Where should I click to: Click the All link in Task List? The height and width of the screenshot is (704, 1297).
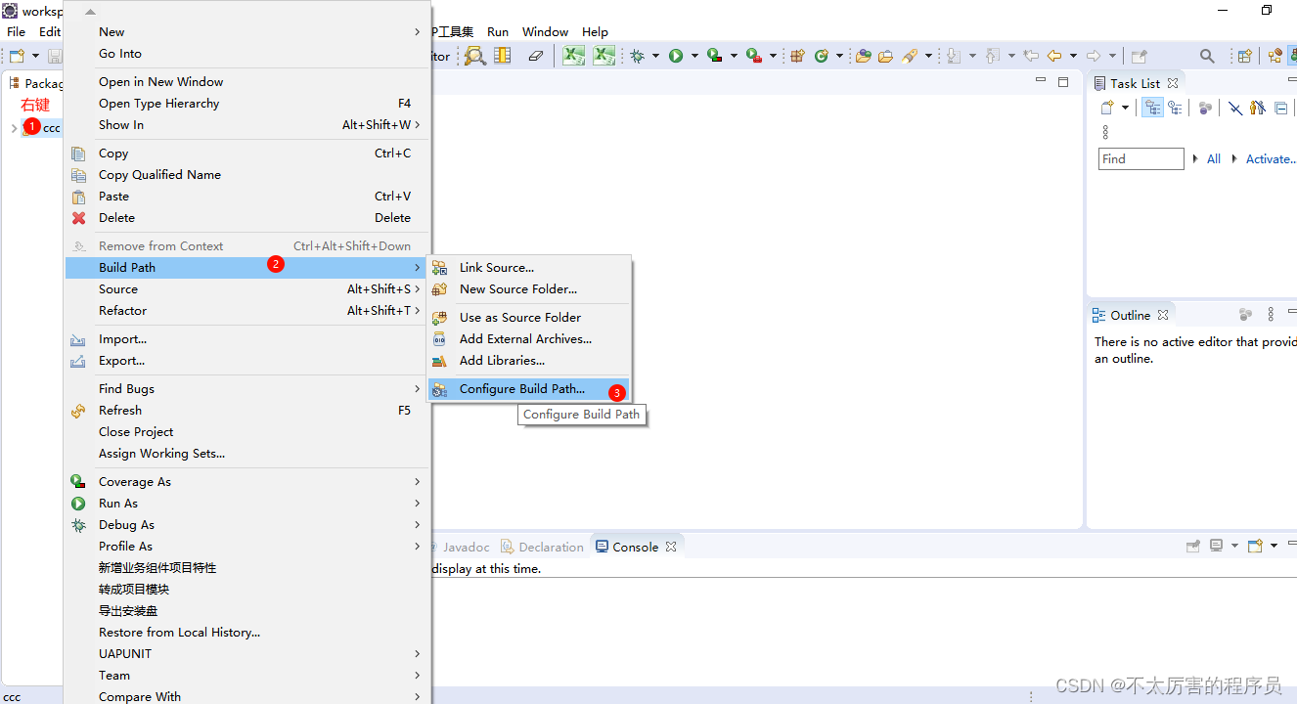point(1214,159)
